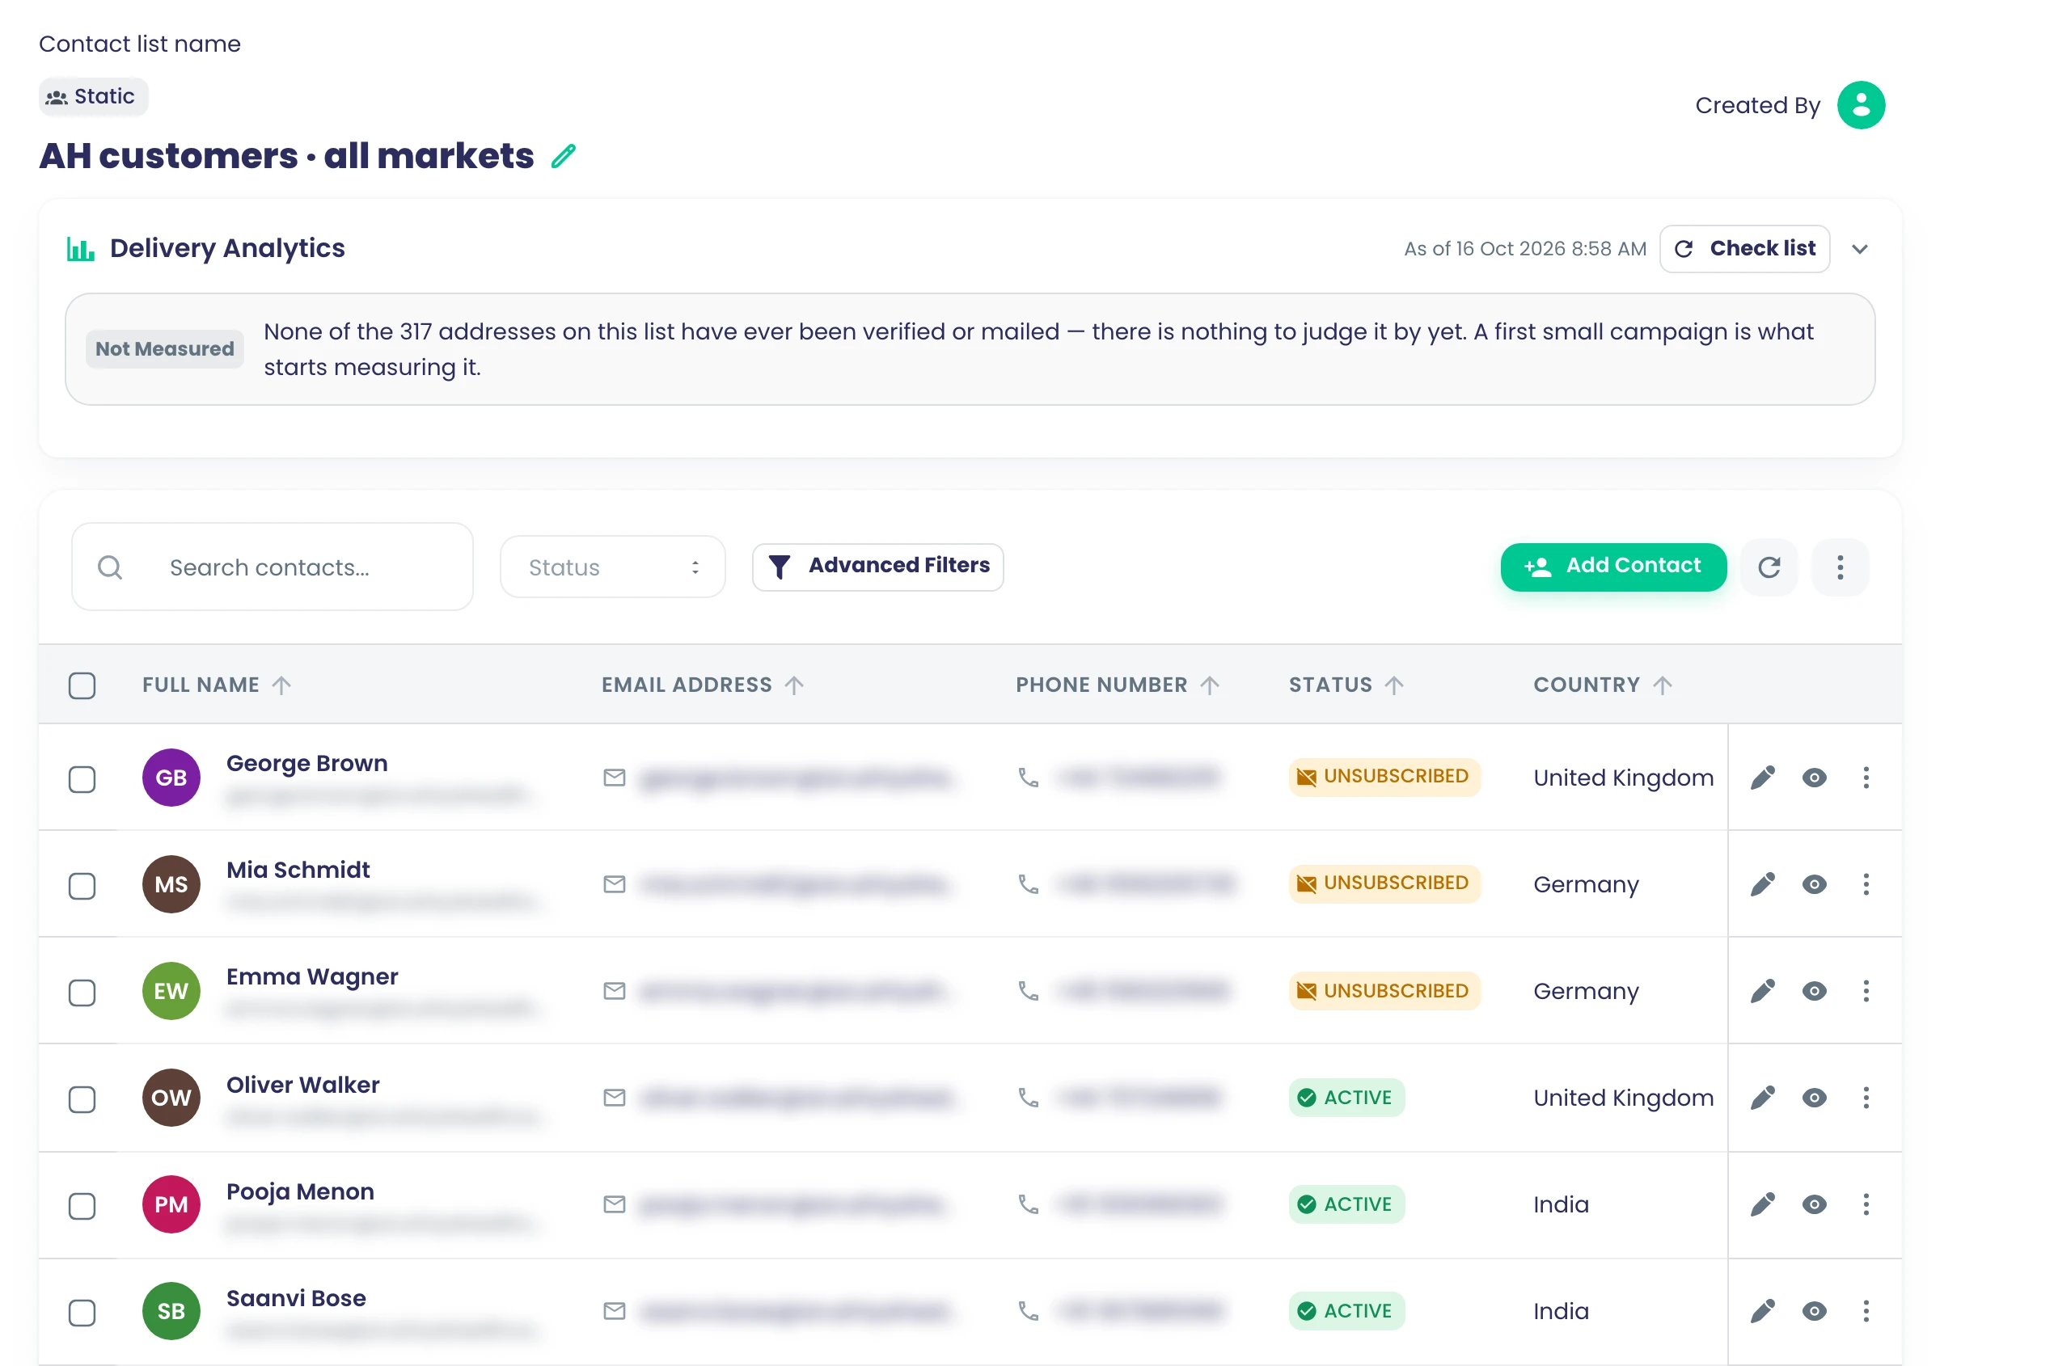Click the Not Measured badge
Screen dimensions: 2054x1366
coord(165,349)
